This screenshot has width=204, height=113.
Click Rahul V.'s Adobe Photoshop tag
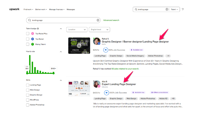(155, 56)
